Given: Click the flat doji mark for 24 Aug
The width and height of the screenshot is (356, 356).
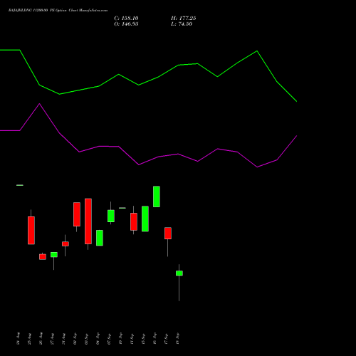Looking at the screenshot, I should point(20,185).
